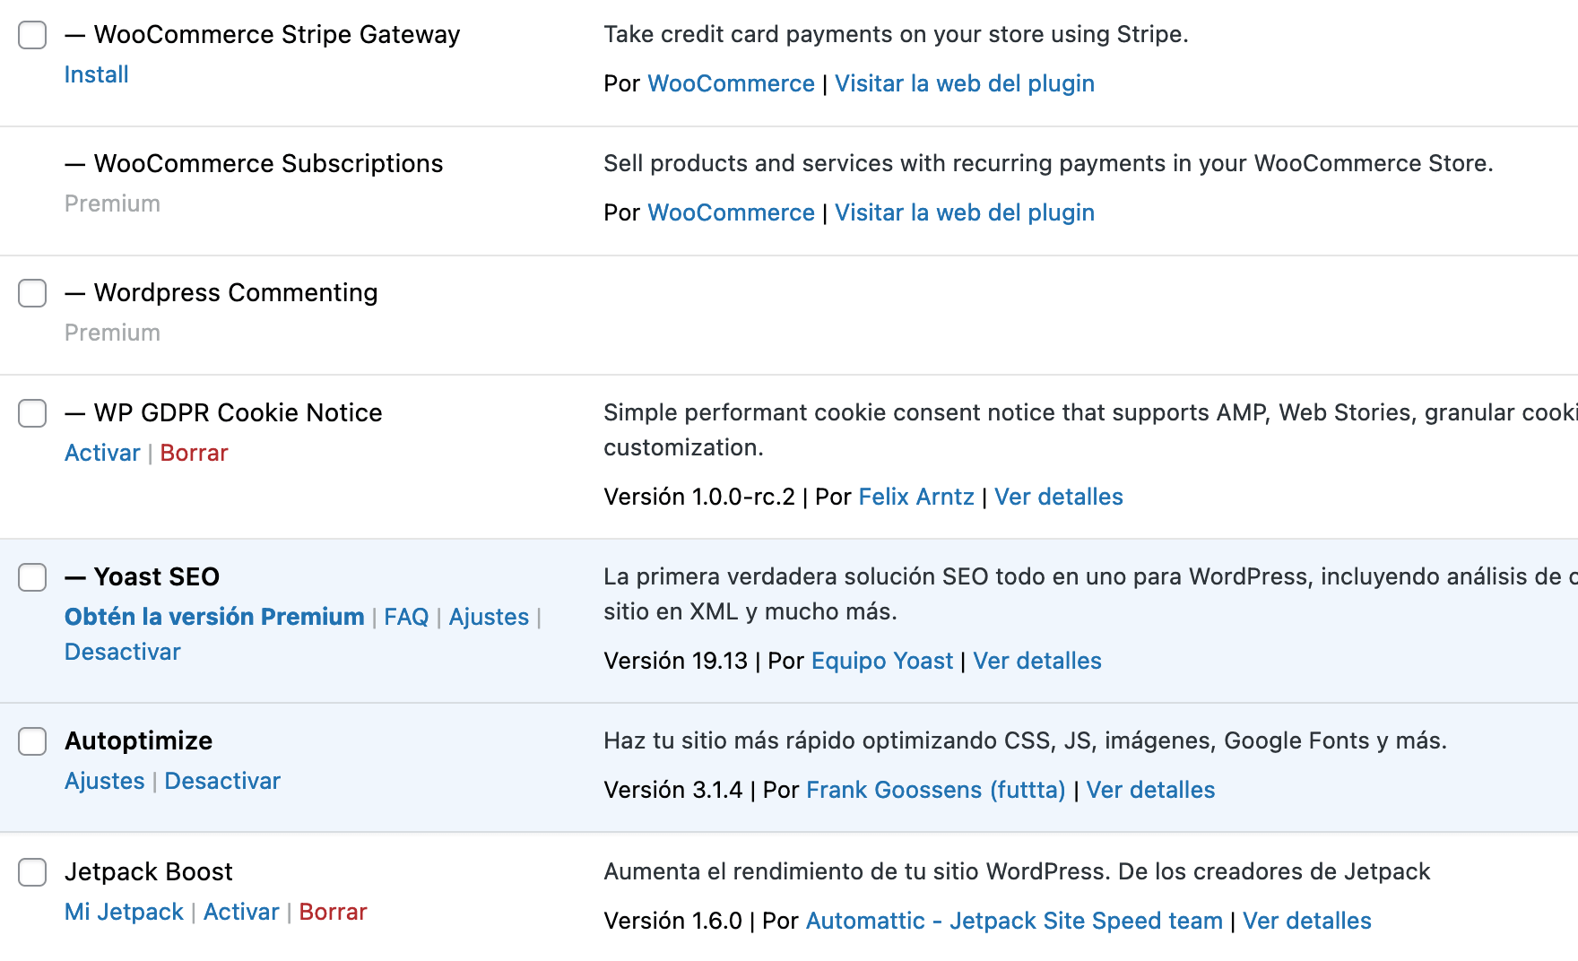Visit plugin website for WooCommerce Subscriptions

(965, 212)
